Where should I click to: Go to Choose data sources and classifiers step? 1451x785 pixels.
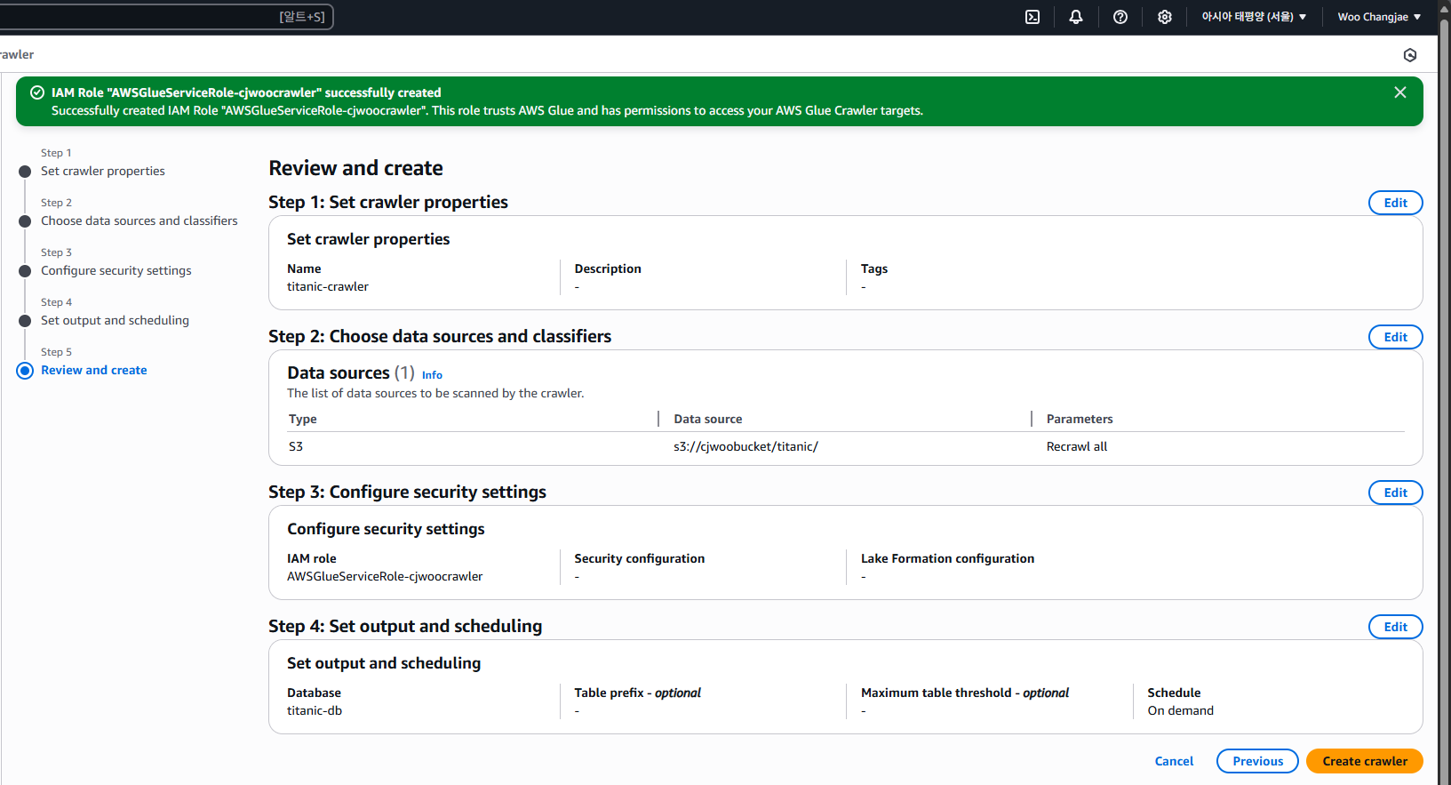tap(140, 220)
